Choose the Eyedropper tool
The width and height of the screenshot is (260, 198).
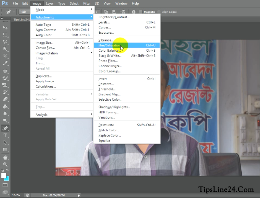click(x=5, y=63)
